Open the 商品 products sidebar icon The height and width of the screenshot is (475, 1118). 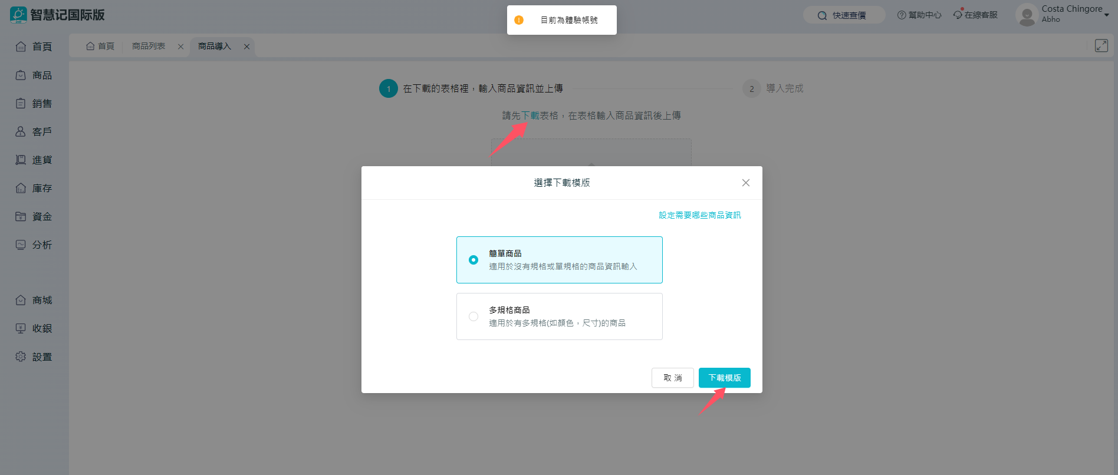(21, 75)
